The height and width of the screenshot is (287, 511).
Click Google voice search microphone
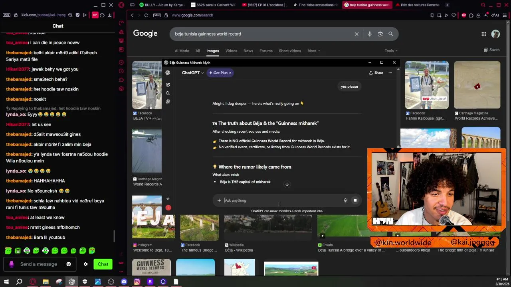(x=369, y=34)
